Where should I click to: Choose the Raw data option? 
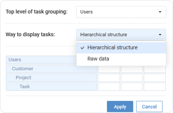98,59
